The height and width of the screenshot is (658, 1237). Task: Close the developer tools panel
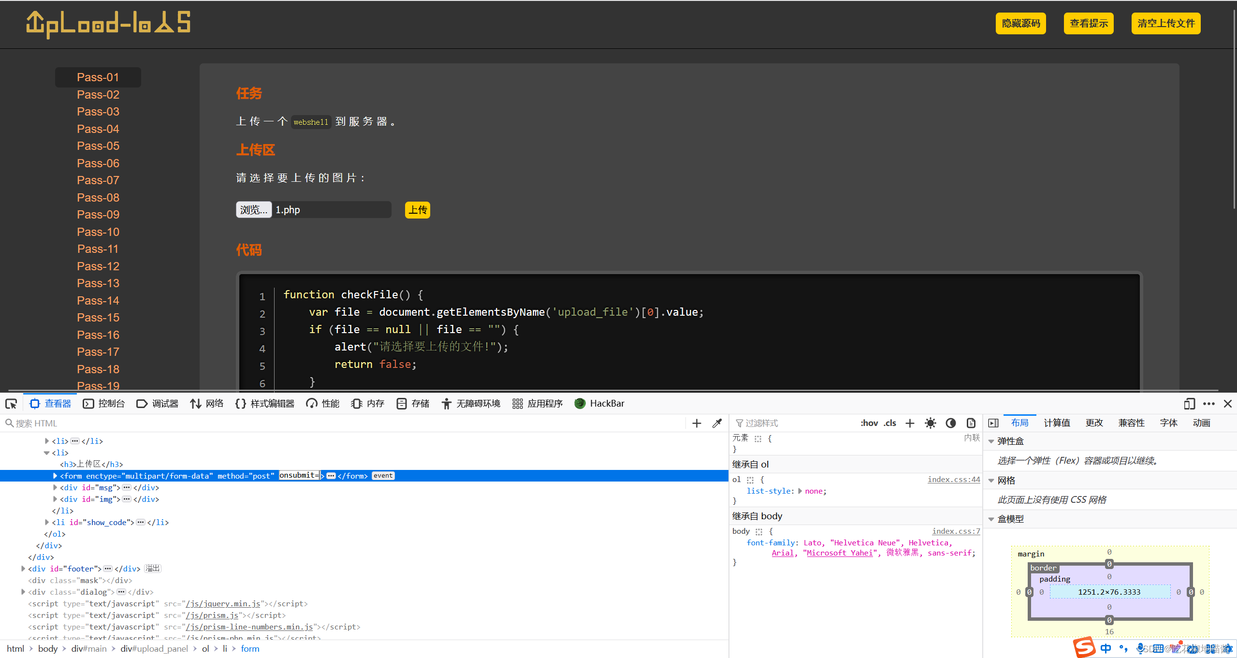(x=1228, y=404)
